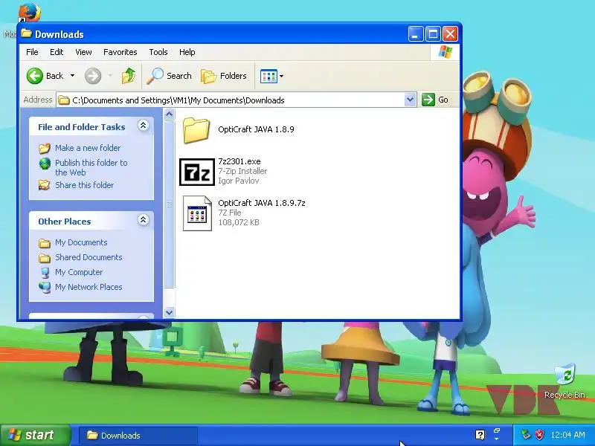Image resolution: width=595 pixels, height=446 pixels.
Task: Click the Downloads taskbar button
Action: 138,436
